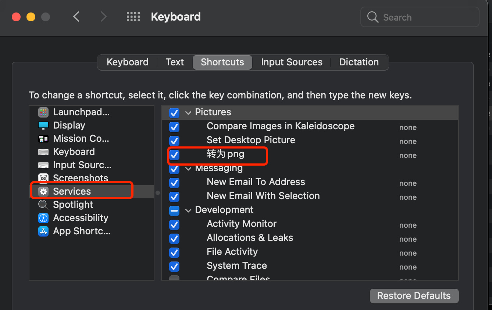Select the Launchpad icon in sidebar
Viewport: 492px width, 310px height.
click(x=43, y=112)
